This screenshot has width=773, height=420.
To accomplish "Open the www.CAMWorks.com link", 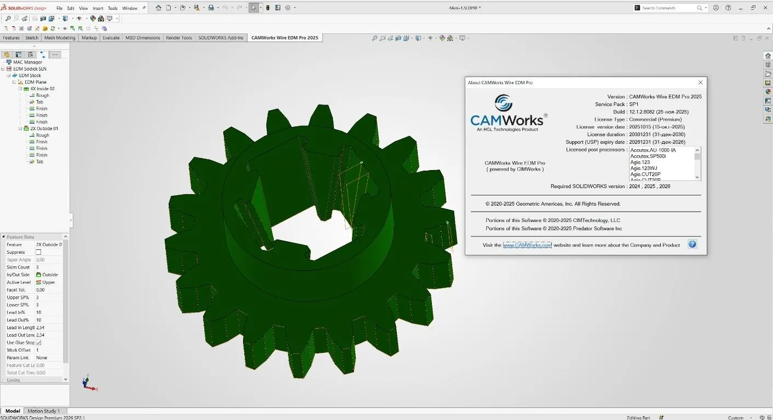I will point(527,245).
